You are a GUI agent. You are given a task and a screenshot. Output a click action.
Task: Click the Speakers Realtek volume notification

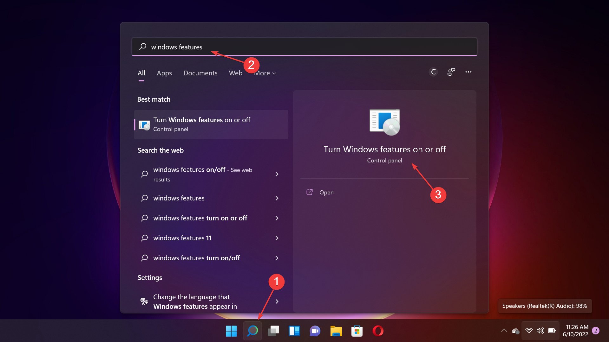pos(544,306)
